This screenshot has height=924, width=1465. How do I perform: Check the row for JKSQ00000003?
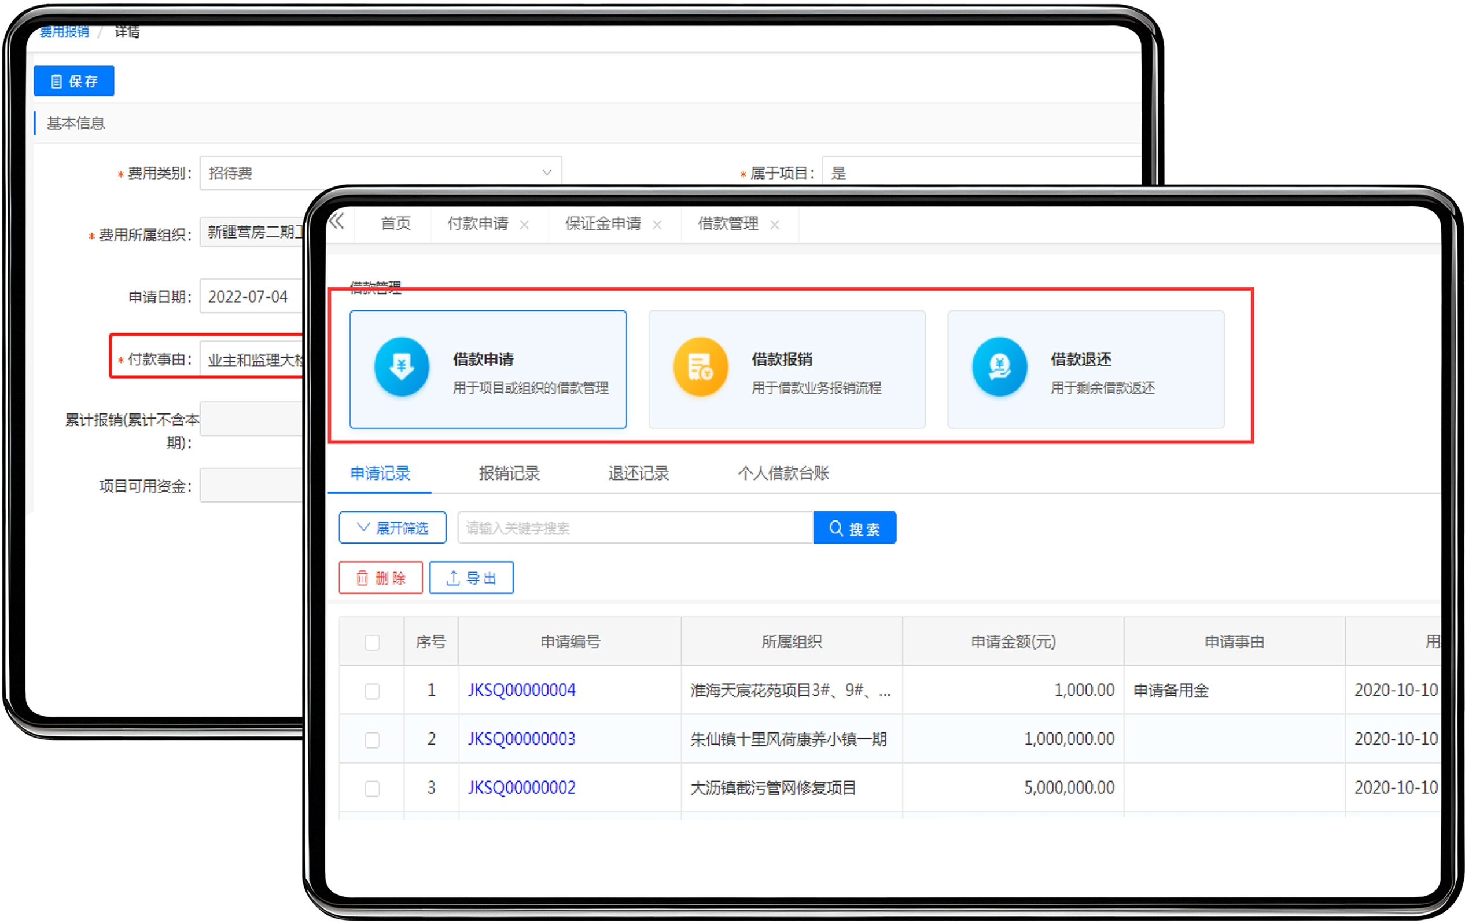[373, 739]
